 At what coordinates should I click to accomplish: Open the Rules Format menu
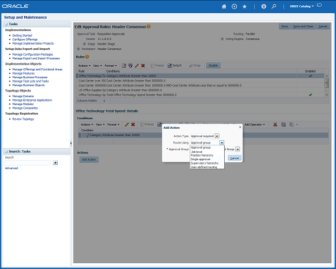[111, 66]
